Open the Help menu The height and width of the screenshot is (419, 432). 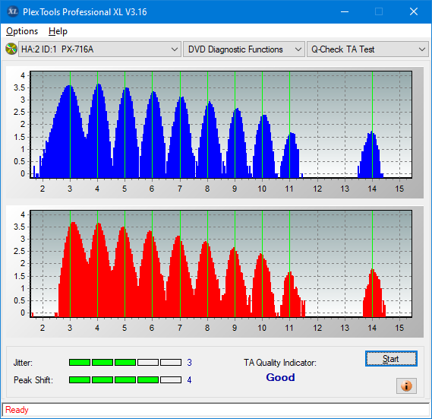click(58, 31)
